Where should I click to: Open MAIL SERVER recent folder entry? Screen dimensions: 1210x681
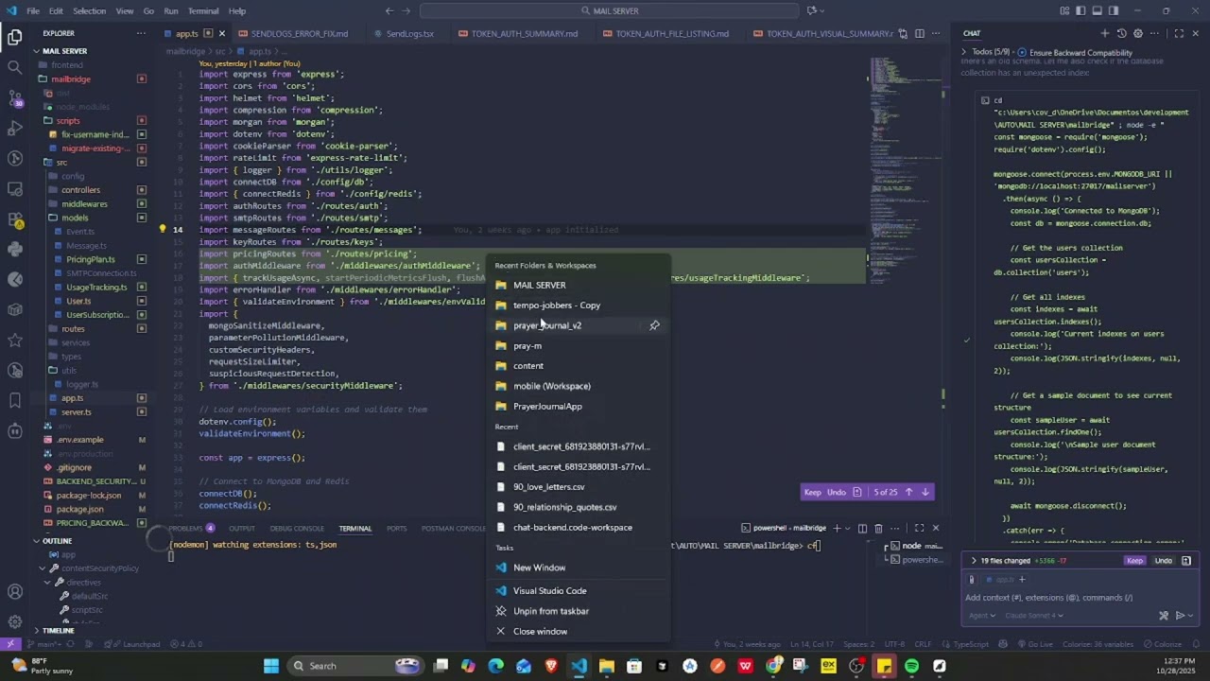click(539, 285)
